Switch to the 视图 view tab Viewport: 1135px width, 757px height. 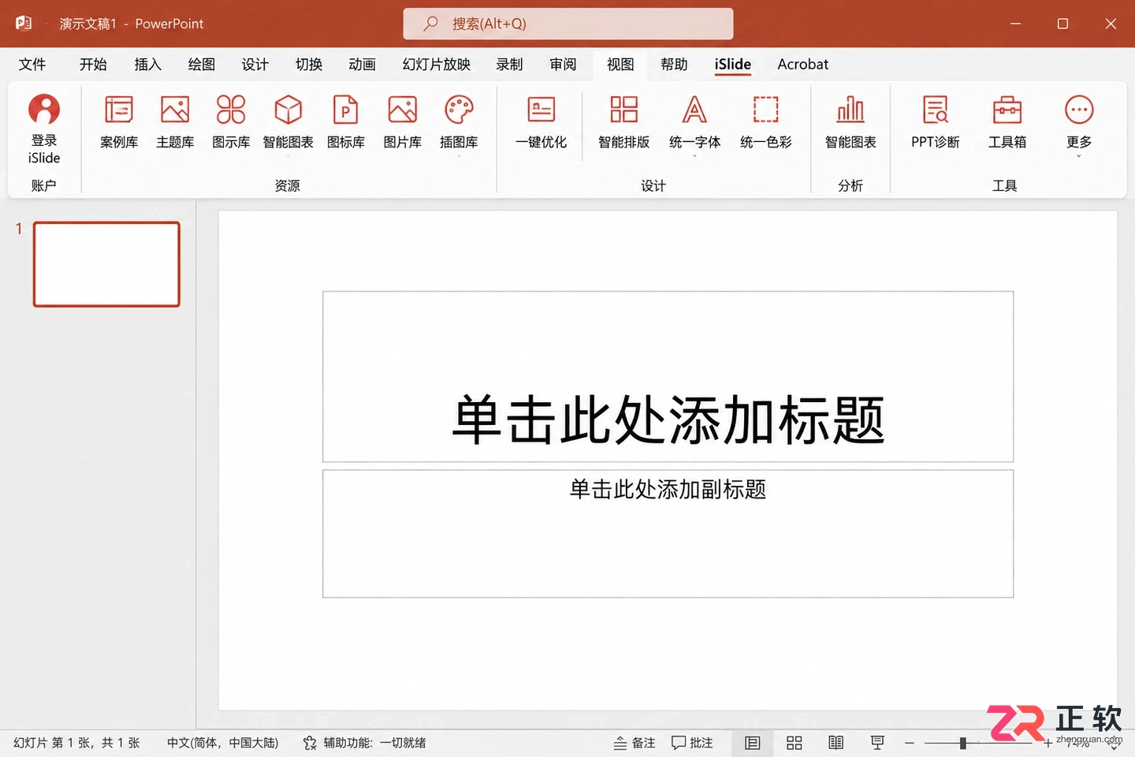pyautogui.click(x=620, y=65)
